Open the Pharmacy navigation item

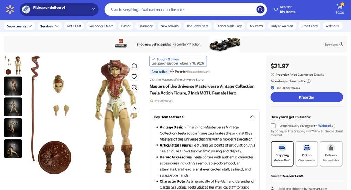coord(145,26)
